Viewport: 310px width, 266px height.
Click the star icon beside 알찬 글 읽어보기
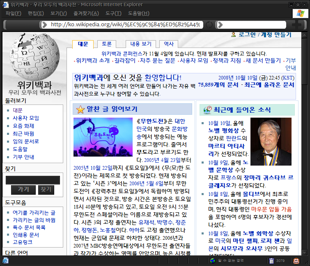80,109
